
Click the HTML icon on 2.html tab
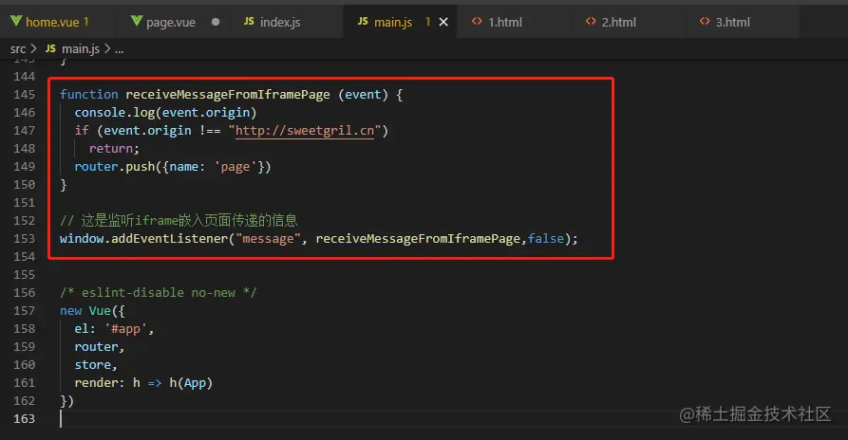591,21
